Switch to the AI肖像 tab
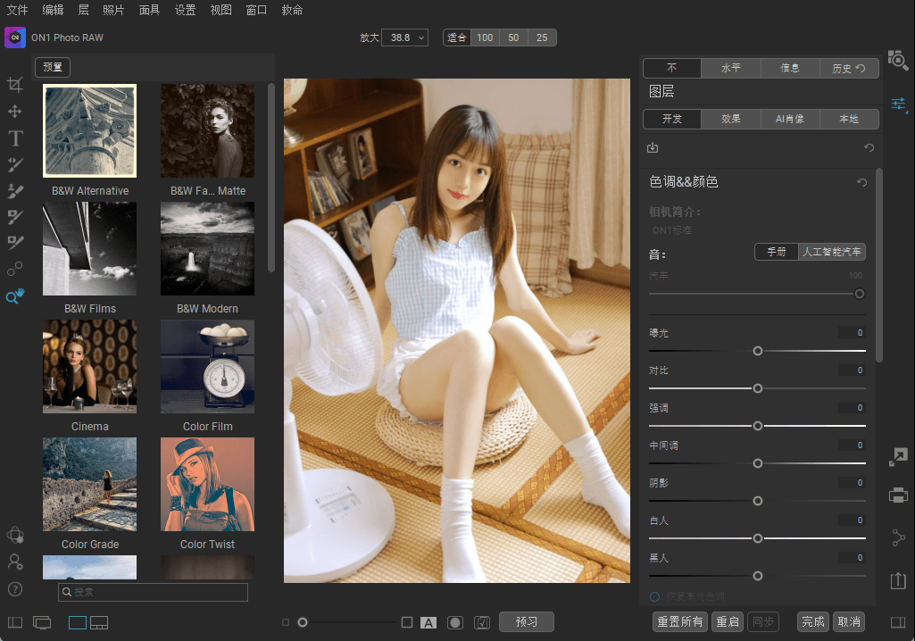 (790, 119)
